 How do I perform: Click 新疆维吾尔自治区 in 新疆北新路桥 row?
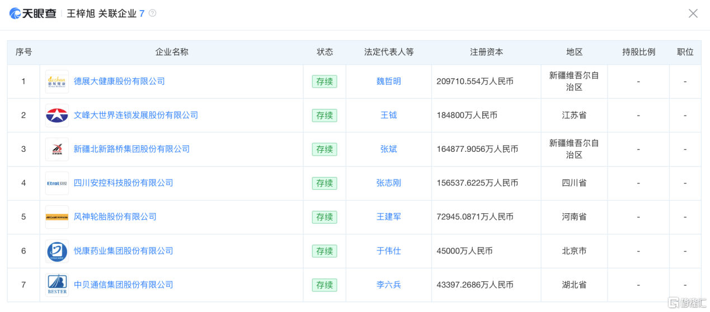(574, 149)
